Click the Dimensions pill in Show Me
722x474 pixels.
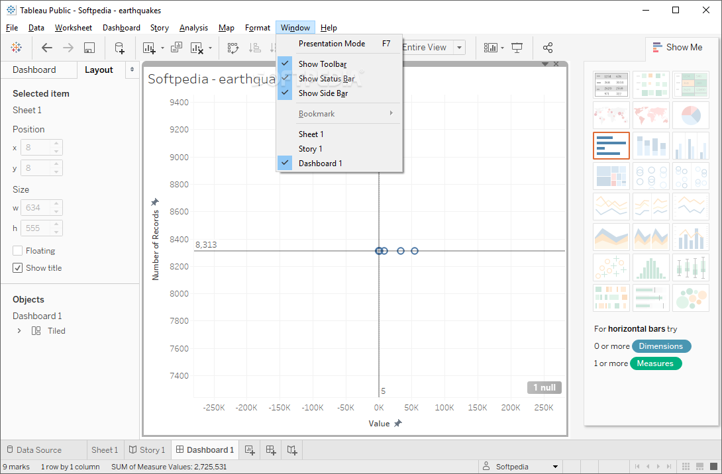[661, 346]
